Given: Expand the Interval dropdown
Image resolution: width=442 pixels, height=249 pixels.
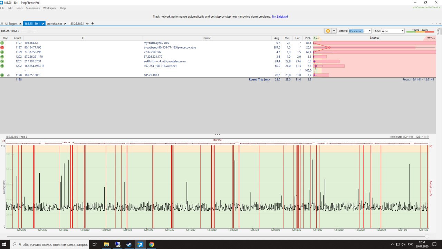Looking at the screenshot, I should [x=369, y=31].
